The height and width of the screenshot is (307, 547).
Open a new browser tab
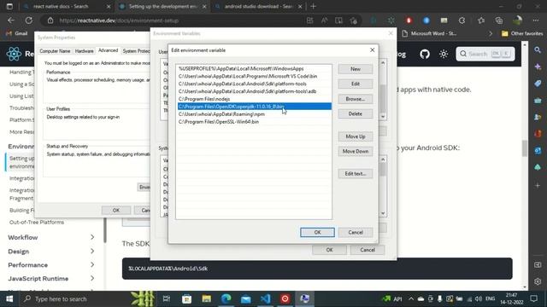point(313,6)
